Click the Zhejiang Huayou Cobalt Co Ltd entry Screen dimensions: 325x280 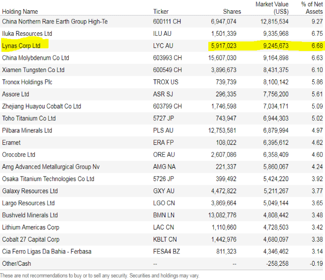pos(42,106)
